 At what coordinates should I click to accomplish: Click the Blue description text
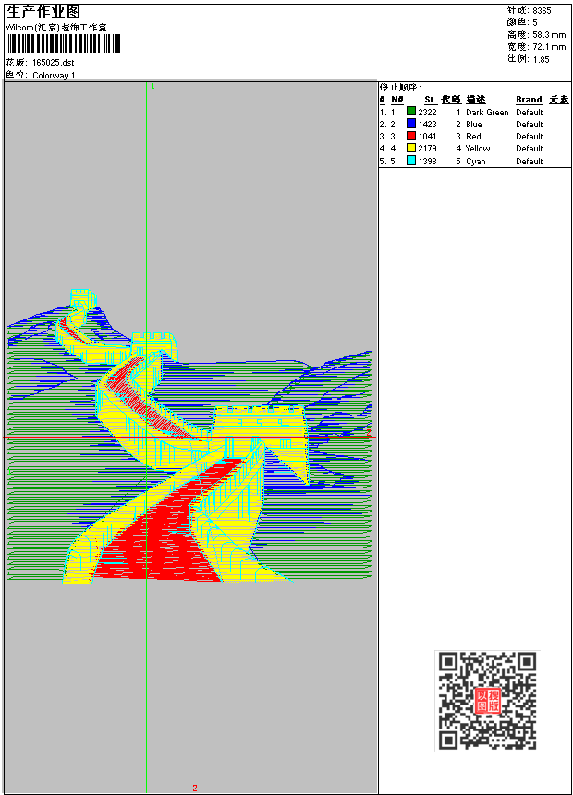pos(474,125)
